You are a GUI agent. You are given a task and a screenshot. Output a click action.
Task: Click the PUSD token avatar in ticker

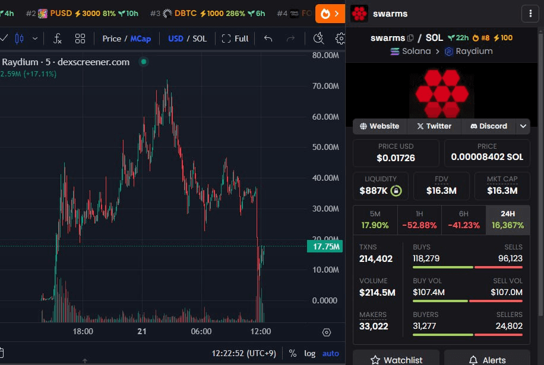tap(43, 14)
